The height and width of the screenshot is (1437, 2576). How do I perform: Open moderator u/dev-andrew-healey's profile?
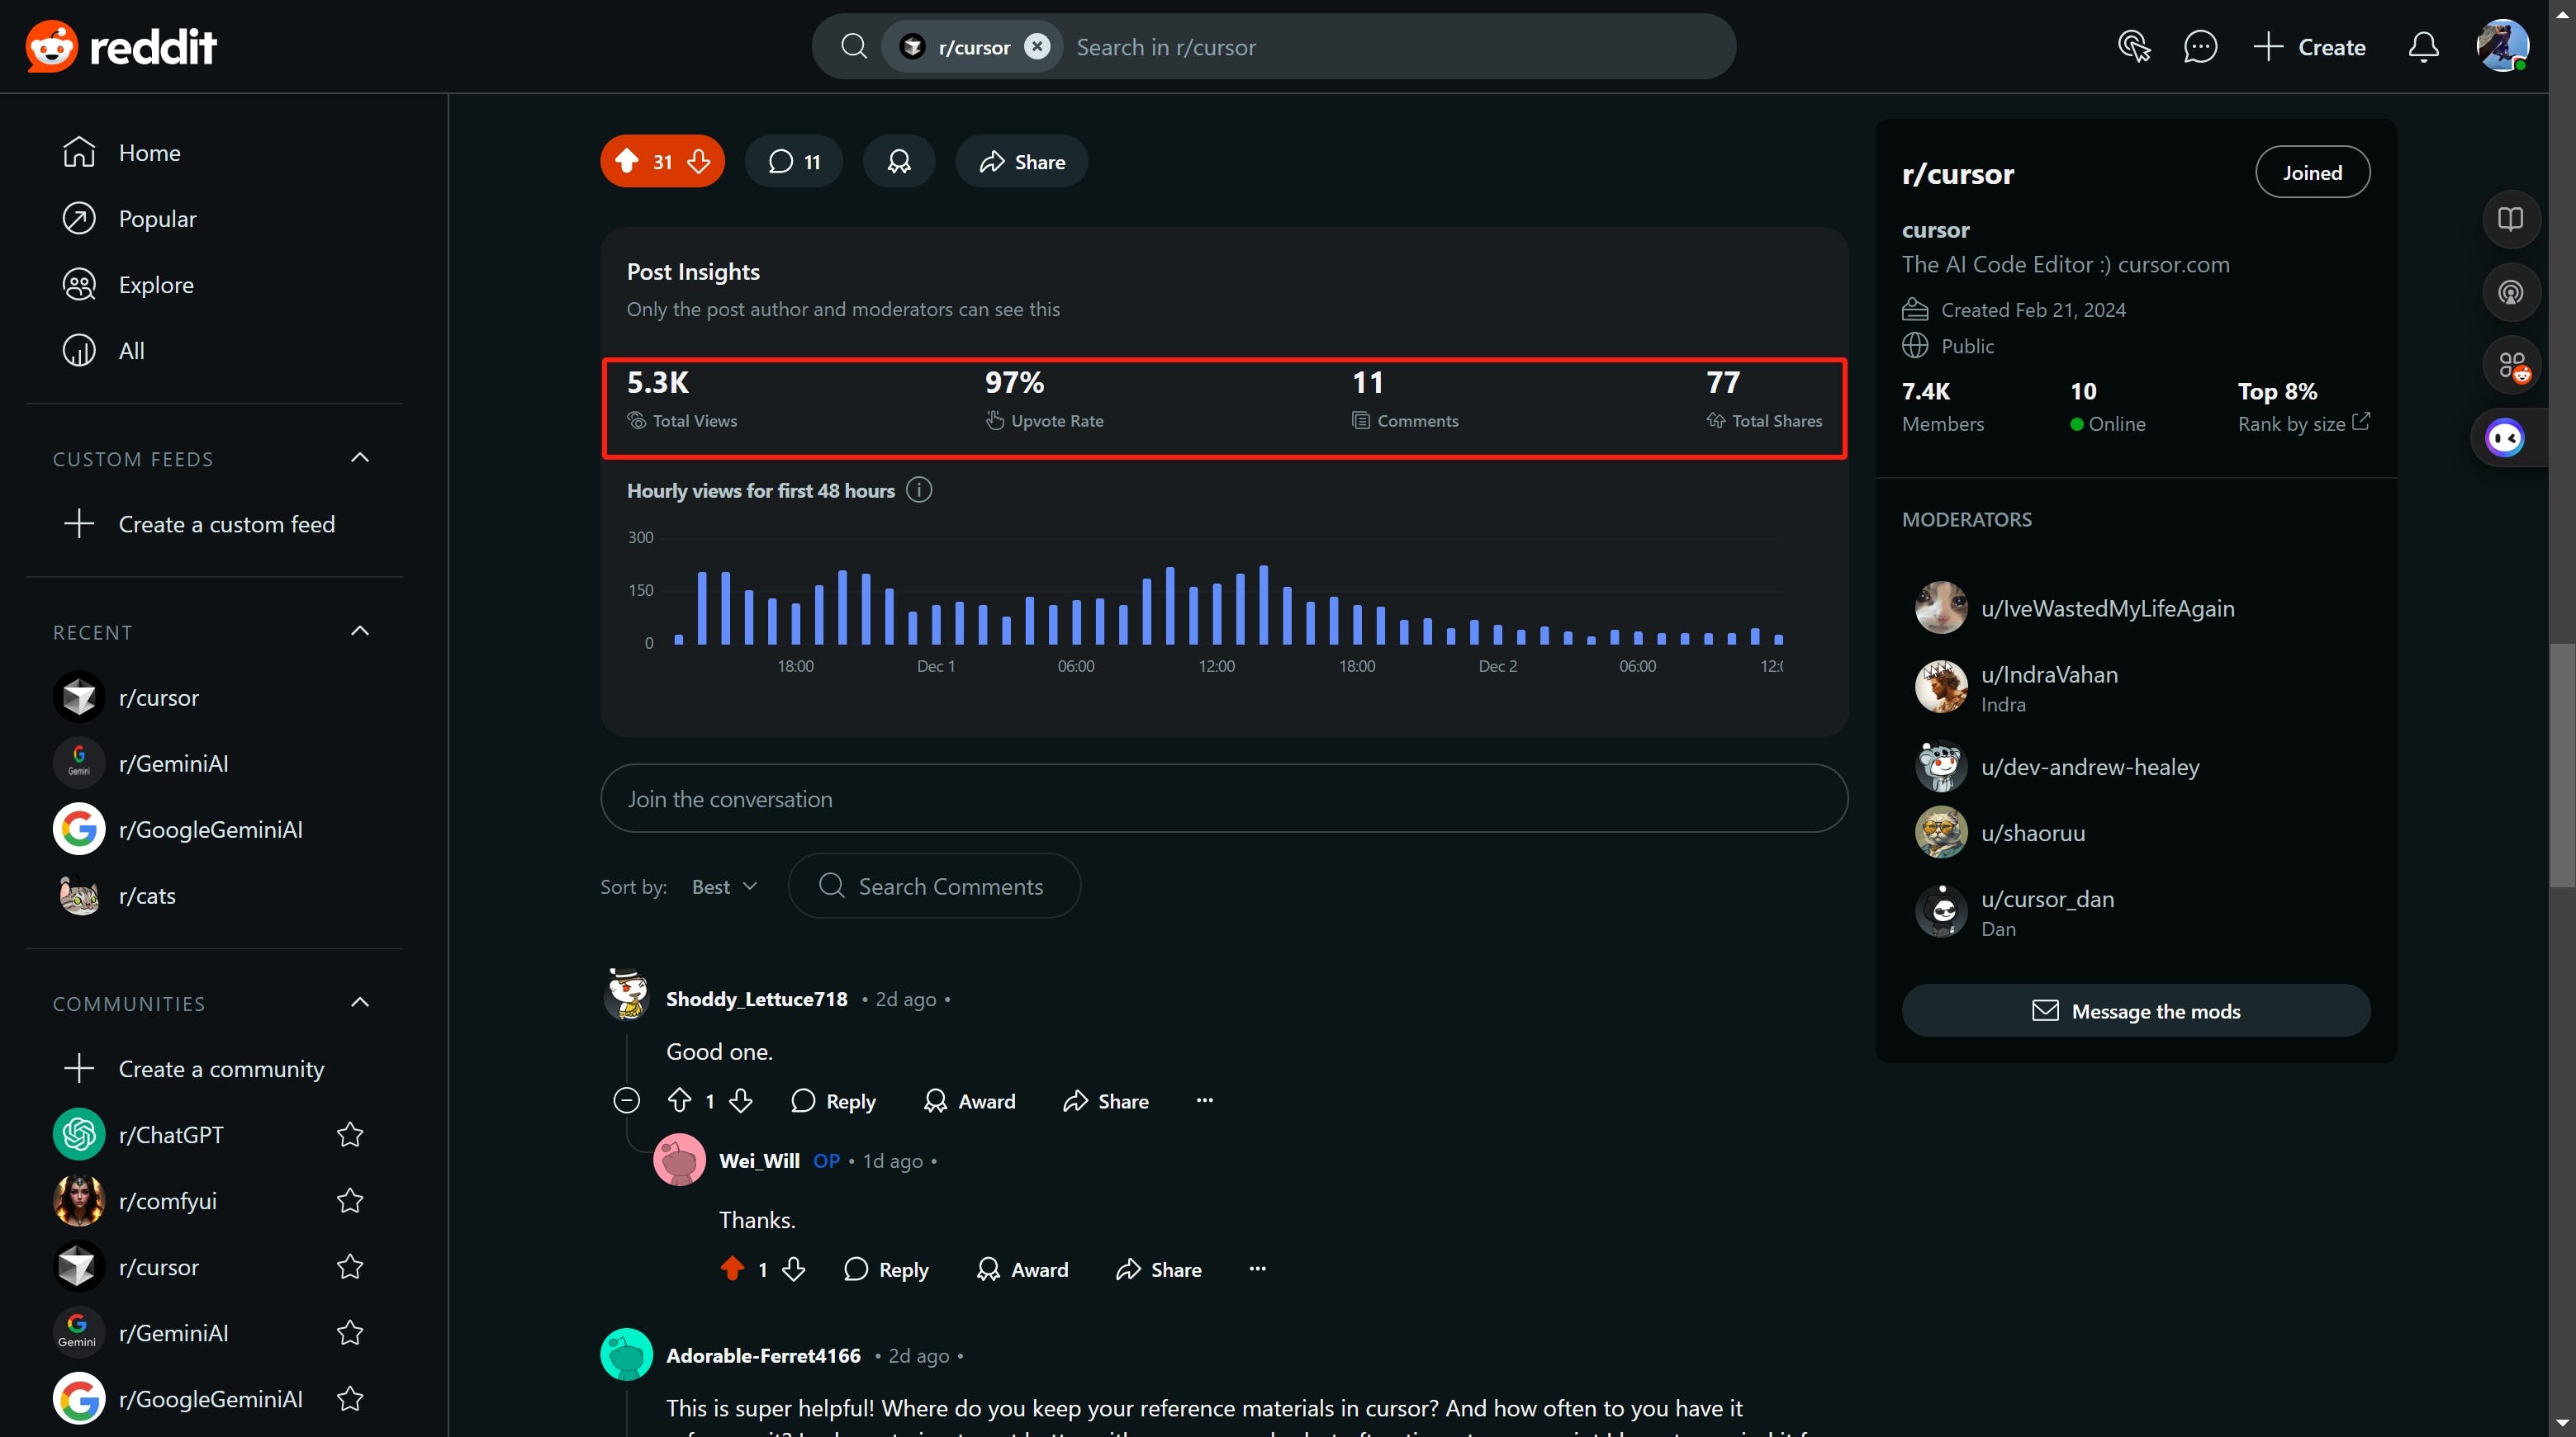click(x=2089, y=767)
